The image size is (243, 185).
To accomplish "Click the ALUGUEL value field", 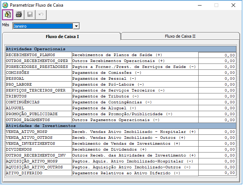I will [217, 108].
